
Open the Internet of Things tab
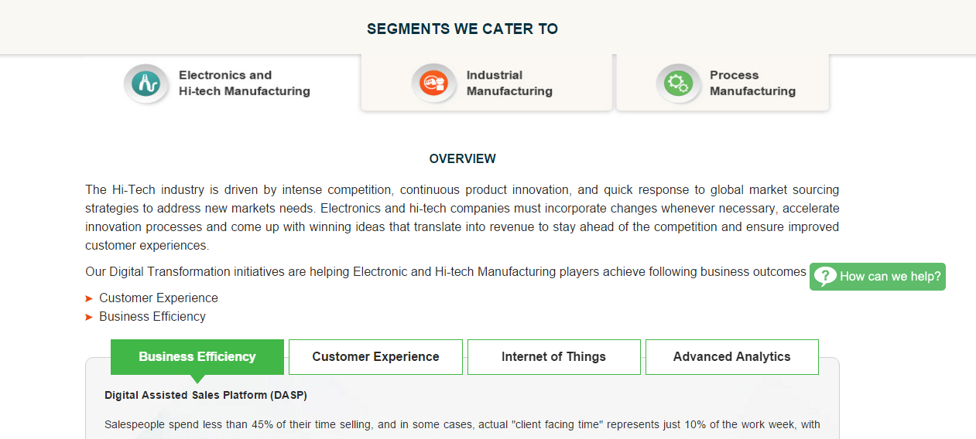pyautogui.click(x=554, y=357)
